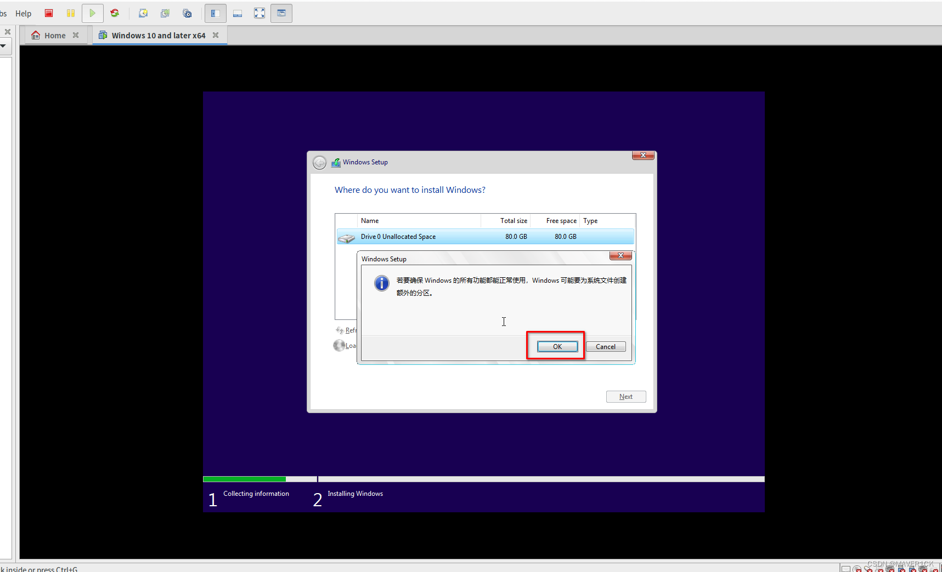942x572 pixels.
Task: Open the Help menu
Action: (23, 13)
